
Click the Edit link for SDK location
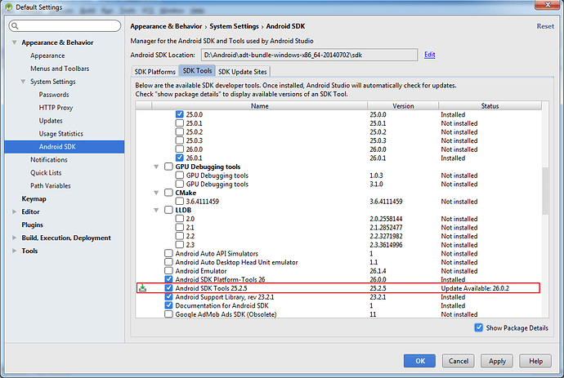click(429, 54)
